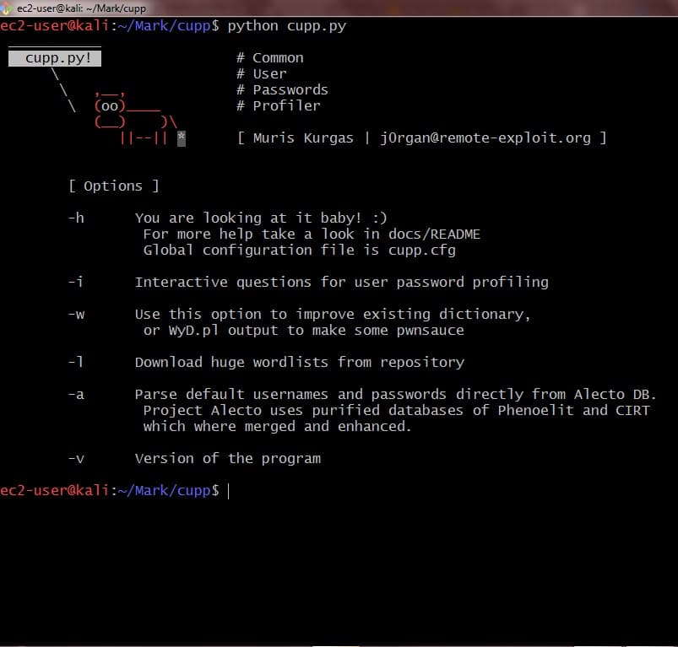678x647 pixels.
Task: Click the PuTTY icon in title bar
Action: coord(6,8)
